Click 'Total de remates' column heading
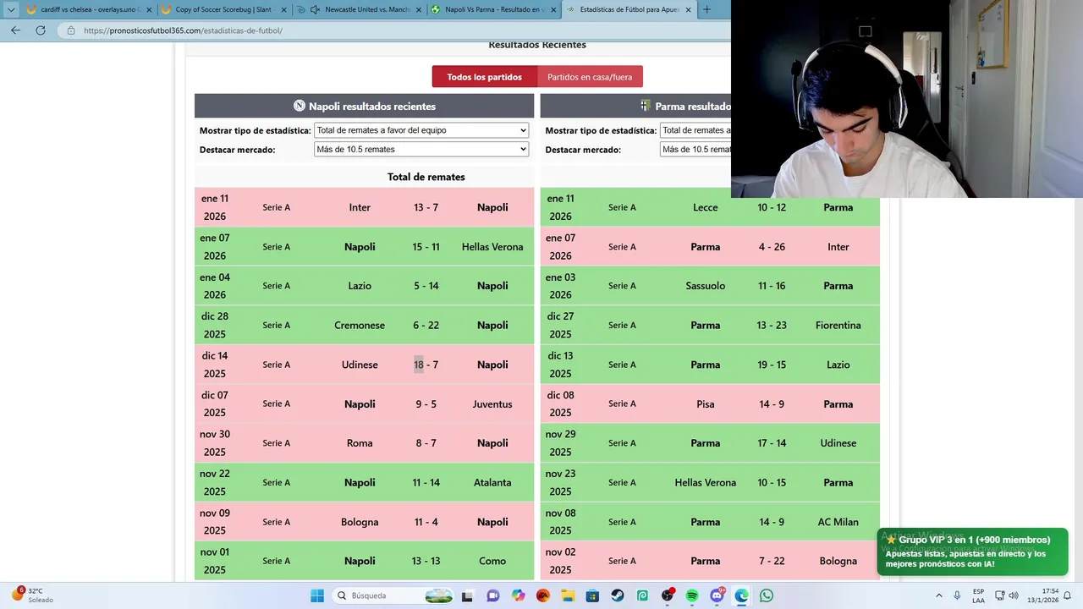This screenshot has width=1083, height=609. 426,177
